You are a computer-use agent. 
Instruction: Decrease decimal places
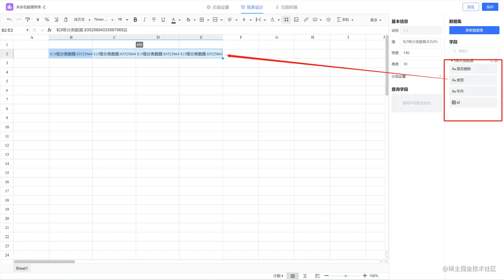tap(56, 20)
